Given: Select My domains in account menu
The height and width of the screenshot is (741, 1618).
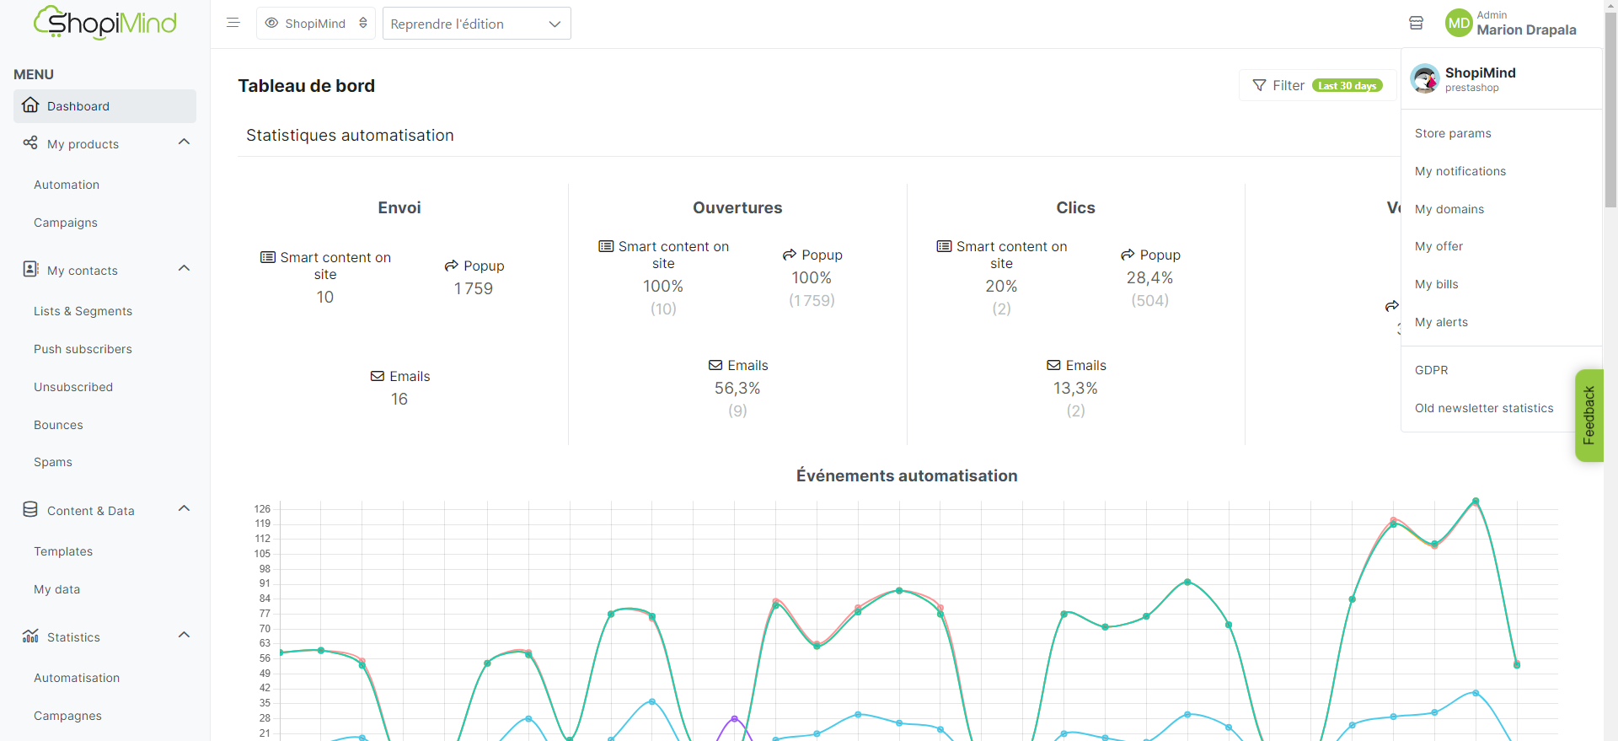Looking at the screenshot, I should click(1449, 209).
